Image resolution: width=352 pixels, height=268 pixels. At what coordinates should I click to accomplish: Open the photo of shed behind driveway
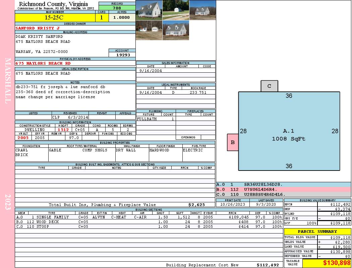pyautogui.click(x=176, y=10)
